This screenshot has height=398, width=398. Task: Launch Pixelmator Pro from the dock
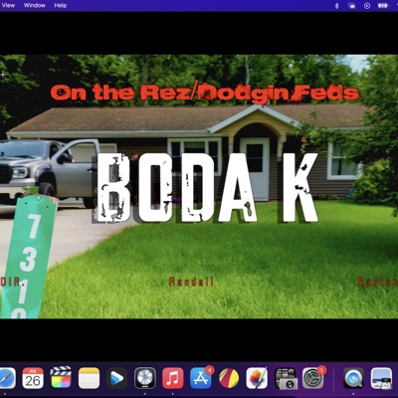click(257, 378)
